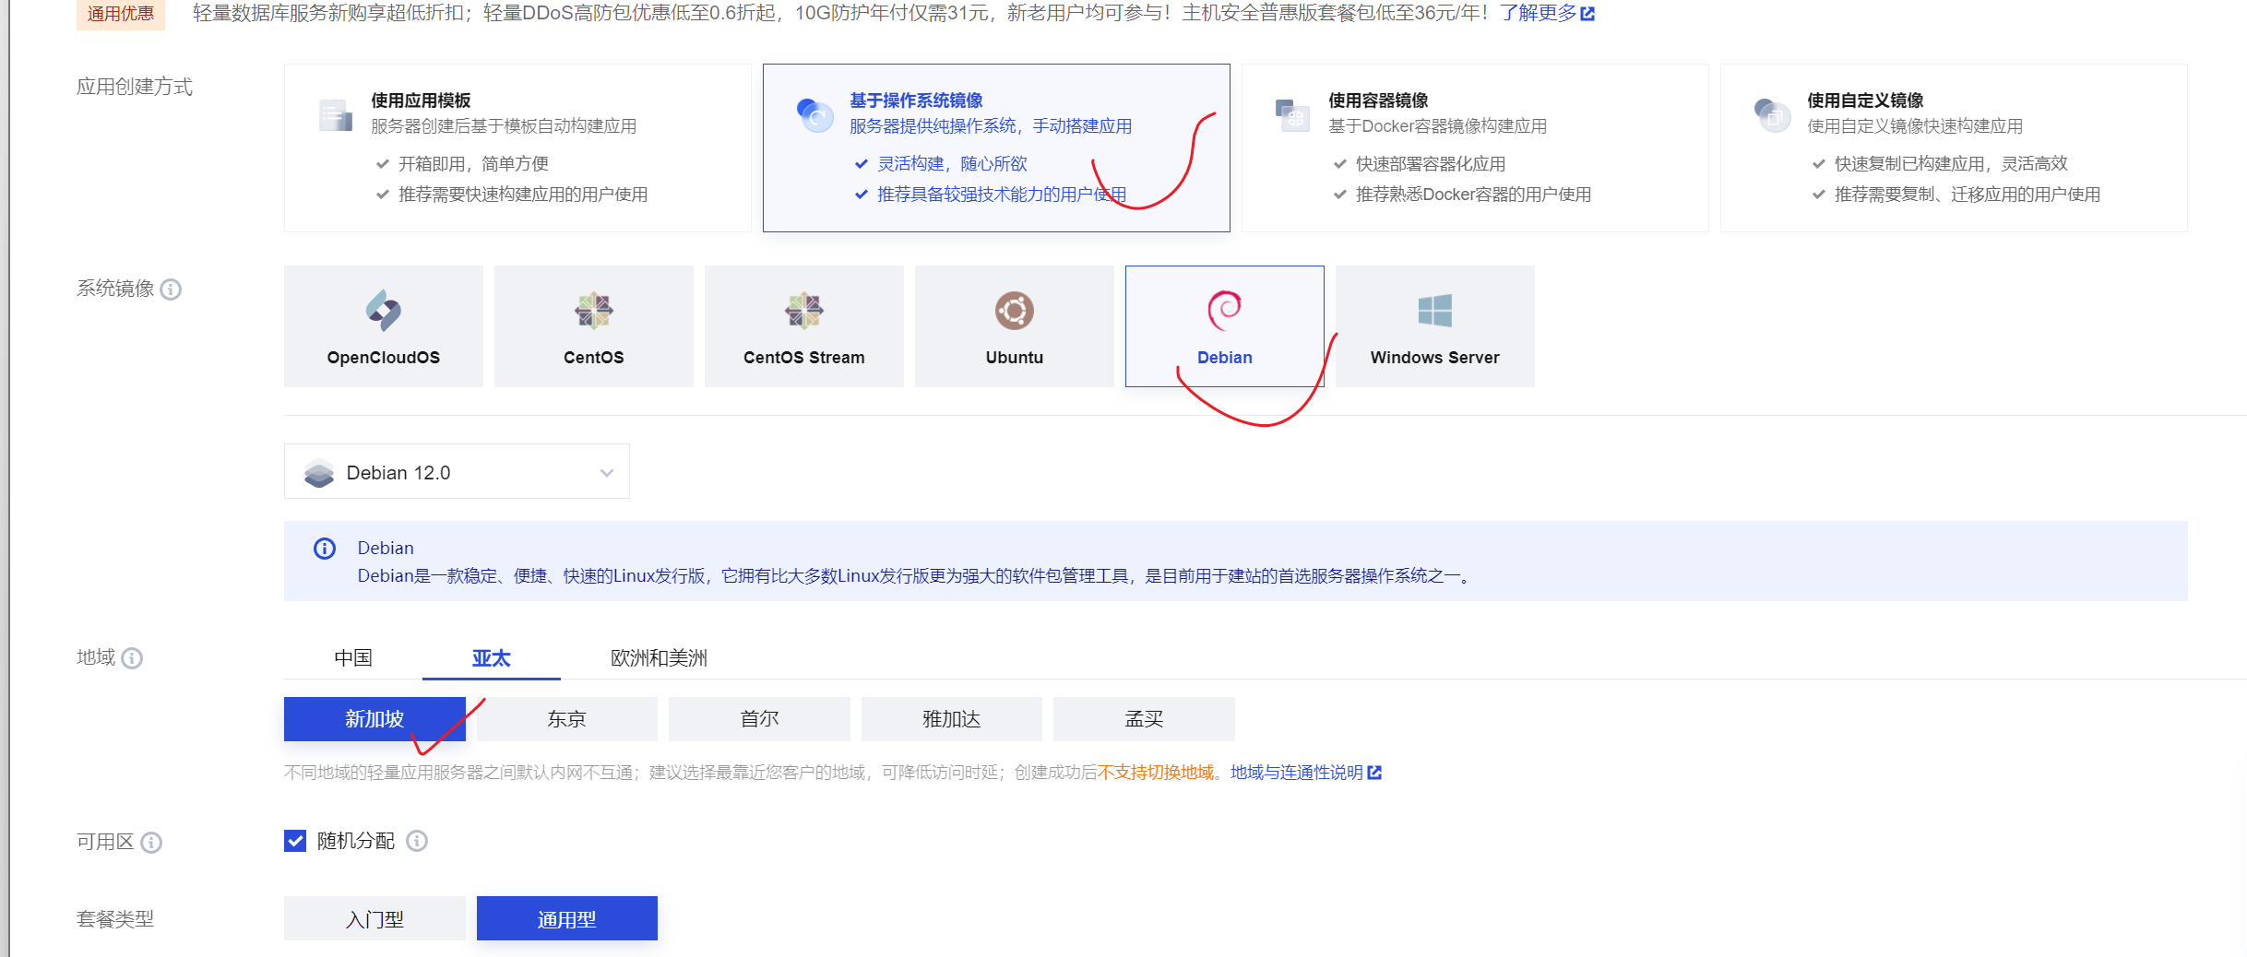
Task: Select the 使用应用模板 creation option card
Action: coord(517,148)
